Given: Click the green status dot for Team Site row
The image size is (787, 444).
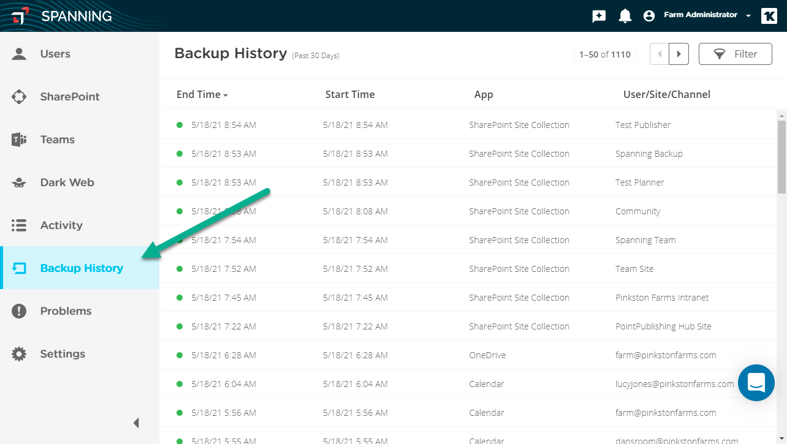Looking at the screenshot, I should (x=180, y=269).
